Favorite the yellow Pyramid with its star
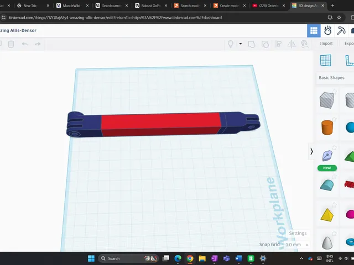Image resolution: width=354 pixels, height=265 pixels. pos(334,205)
